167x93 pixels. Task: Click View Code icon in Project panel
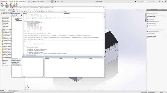pos(13,15)
